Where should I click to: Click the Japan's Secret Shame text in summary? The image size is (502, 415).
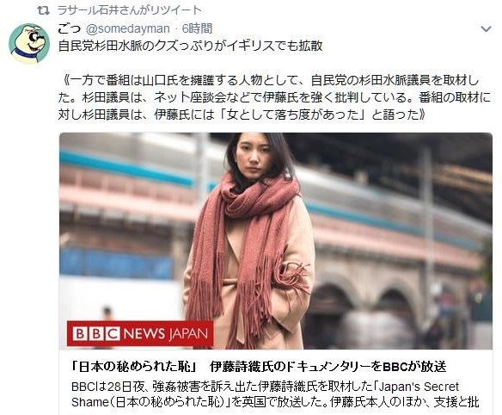click(266, 394)
